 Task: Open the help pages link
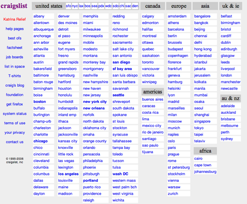[x=15, y=29]
